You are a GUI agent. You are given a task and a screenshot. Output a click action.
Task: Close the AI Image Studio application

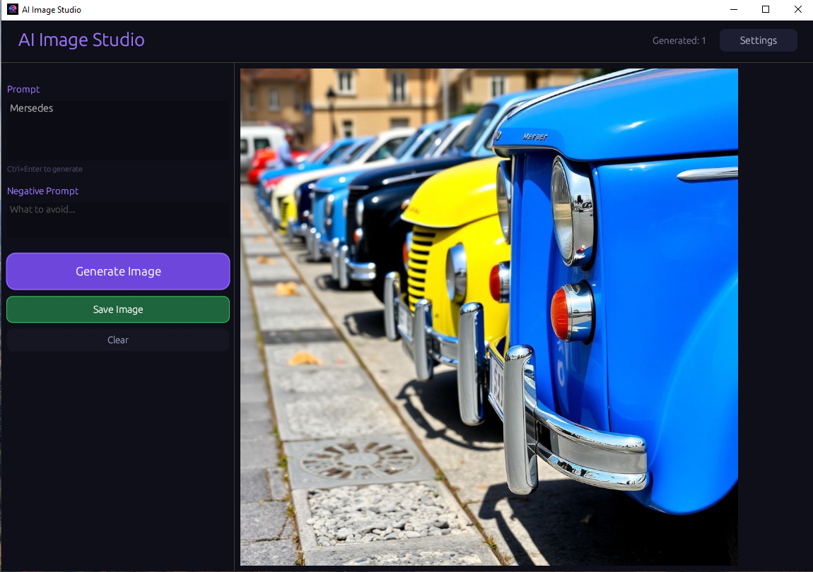point(797,9)
